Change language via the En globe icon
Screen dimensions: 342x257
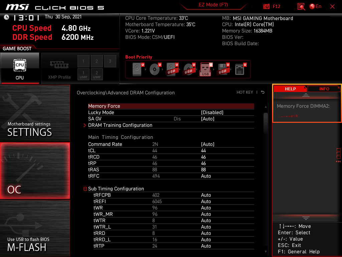(x=315, y=7)
